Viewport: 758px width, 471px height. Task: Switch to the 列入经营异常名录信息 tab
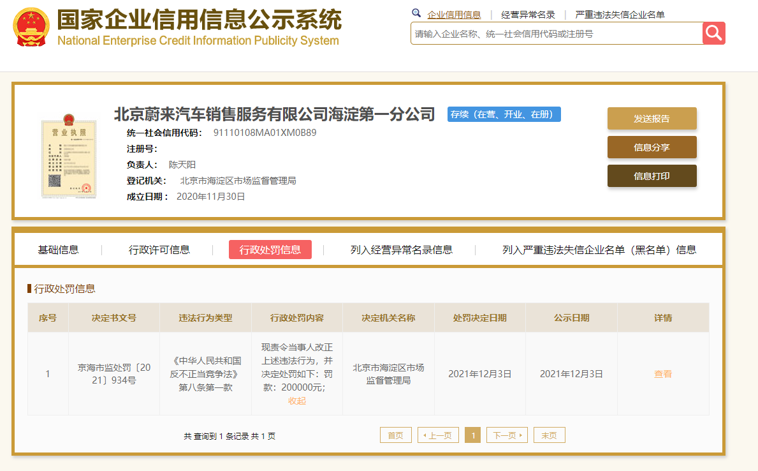click(401, 250)
